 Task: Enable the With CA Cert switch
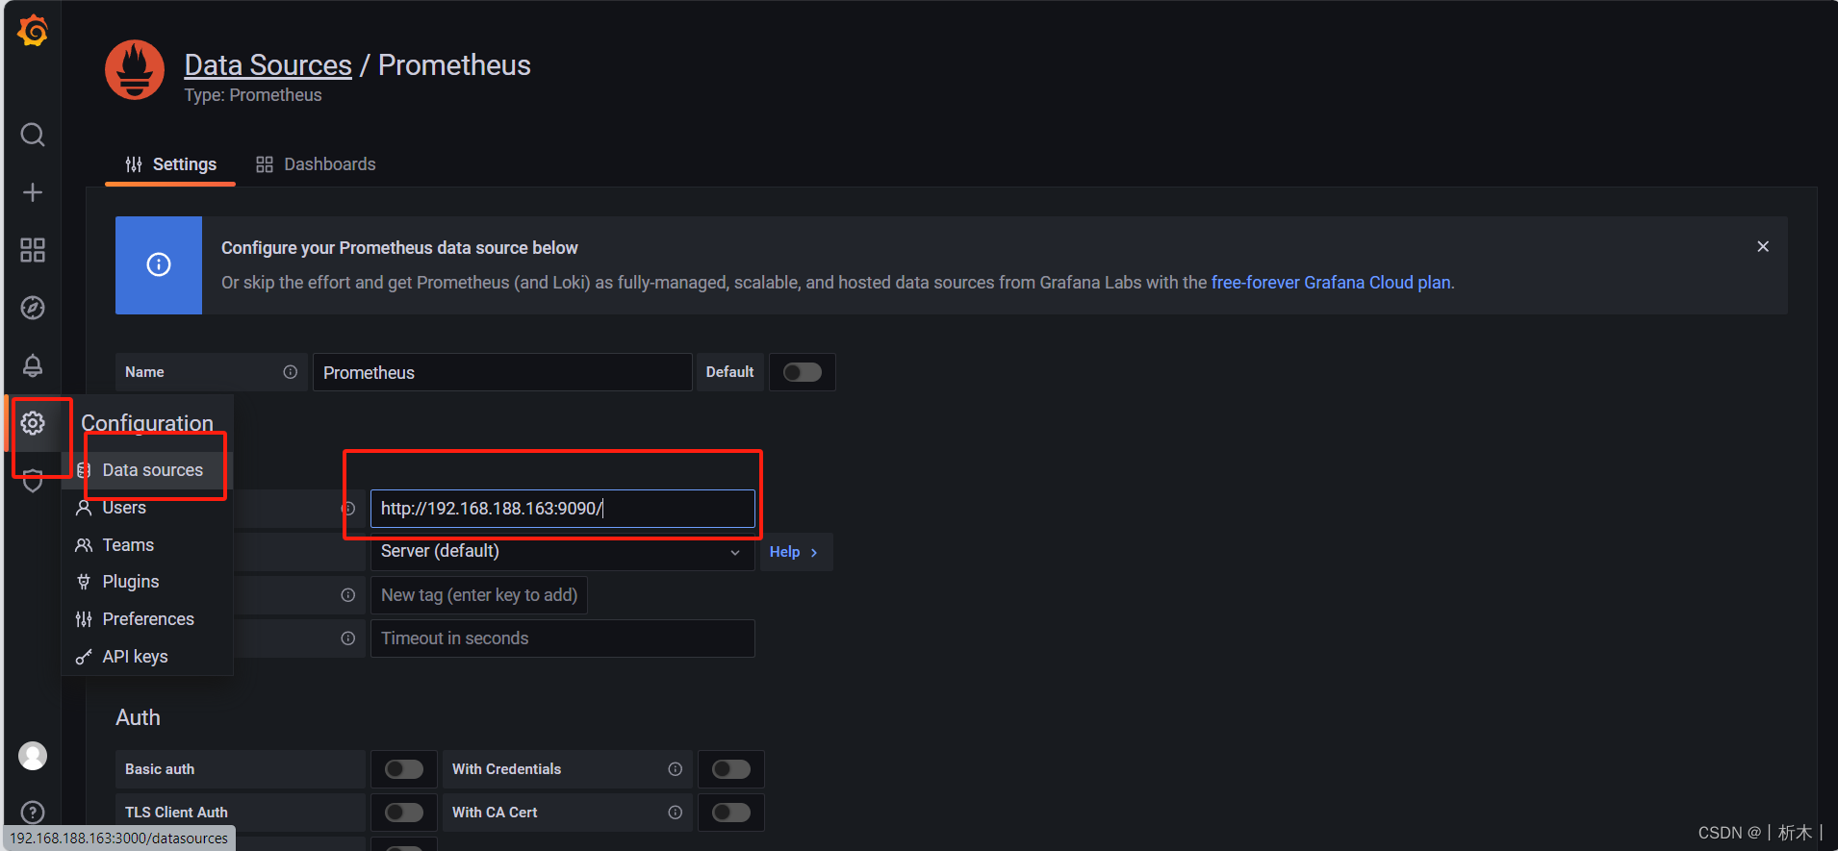(x=731, y=813)
